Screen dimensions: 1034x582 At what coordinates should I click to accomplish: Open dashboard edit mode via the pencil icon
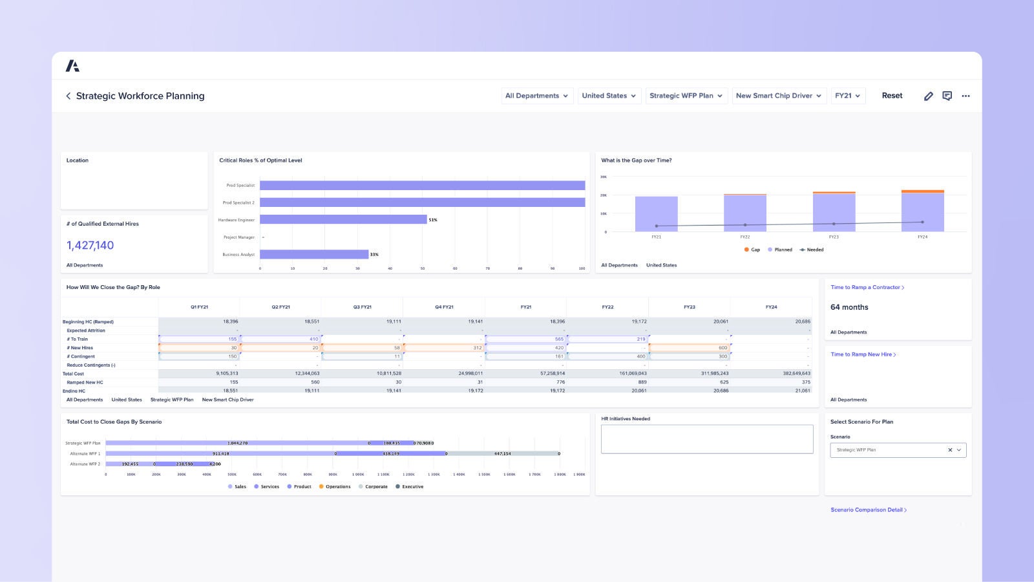[929, 96]
